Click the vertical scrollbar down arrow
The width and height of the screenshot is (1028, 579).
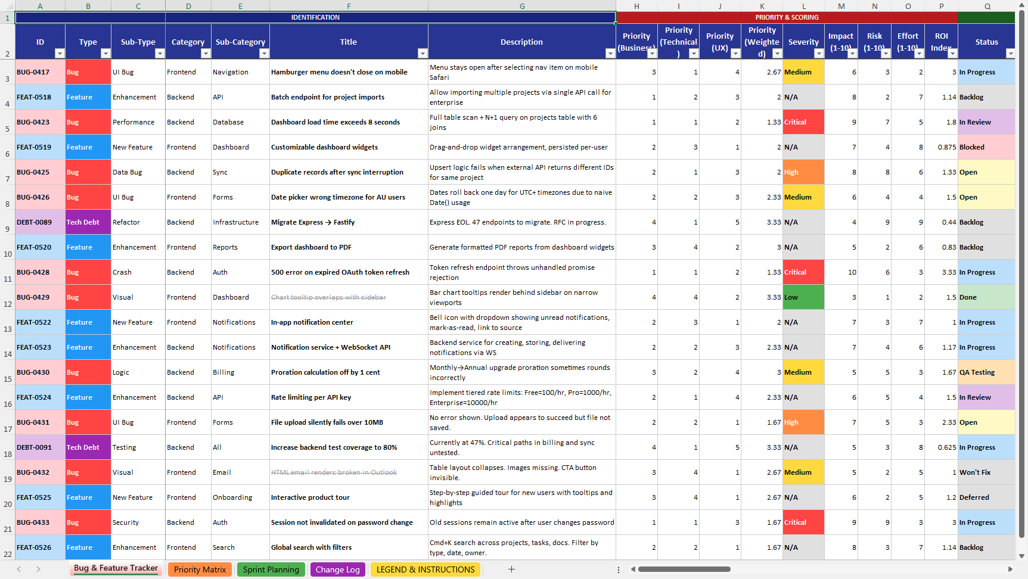click(1022, 556)
